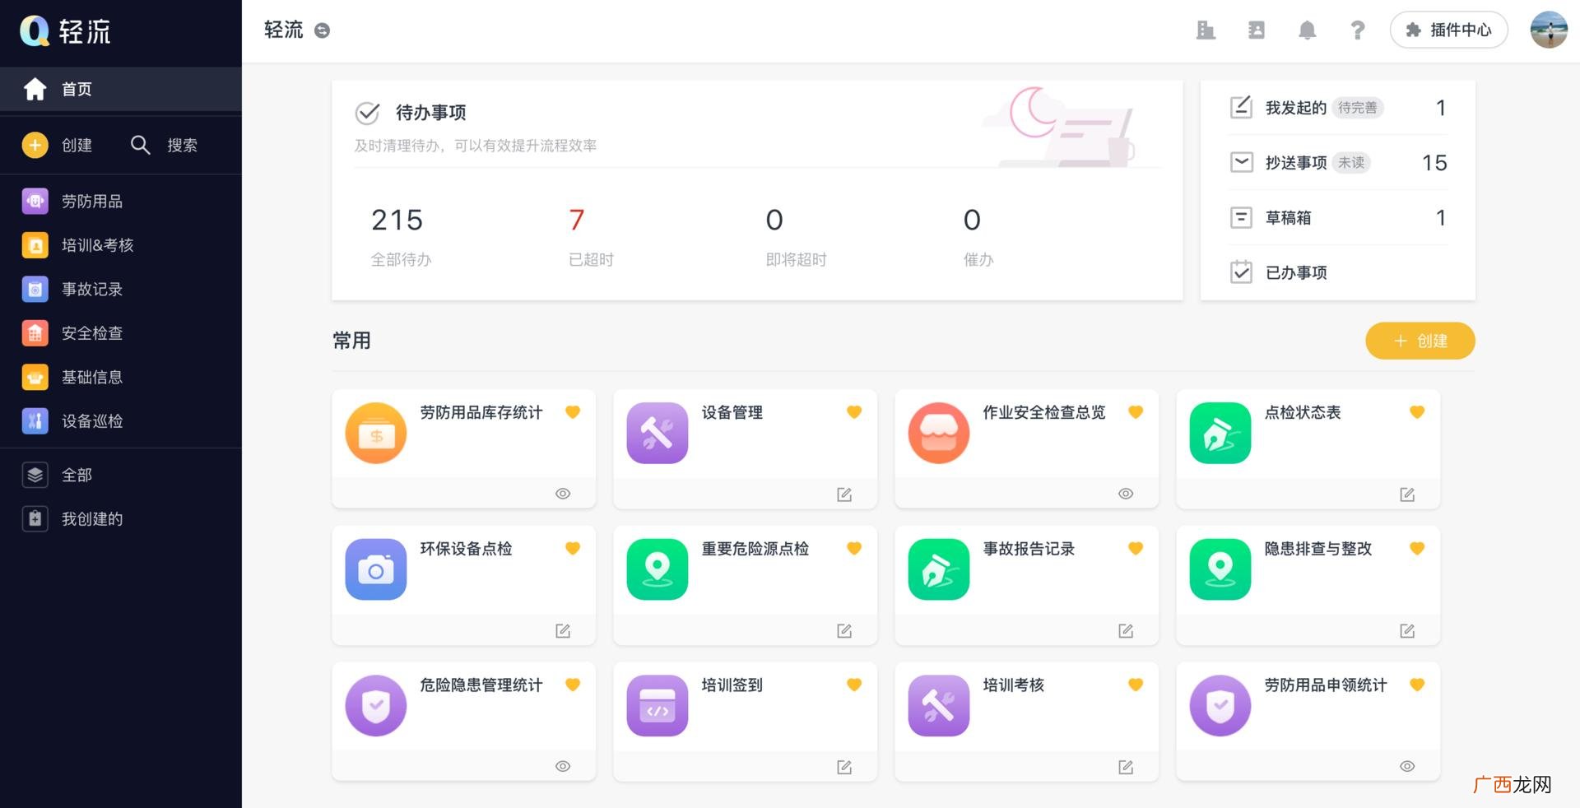Open the 设备巡检 sidebar app
The width and height of the screenshot is (1580, 808).
pyautogui.click(x=121, y=420)
